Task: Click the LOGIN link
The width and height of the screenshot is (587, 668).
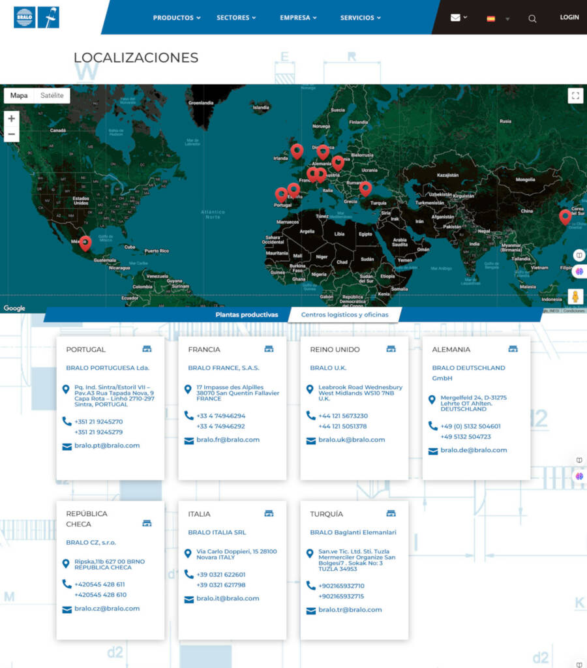Action: coord(569,18)
